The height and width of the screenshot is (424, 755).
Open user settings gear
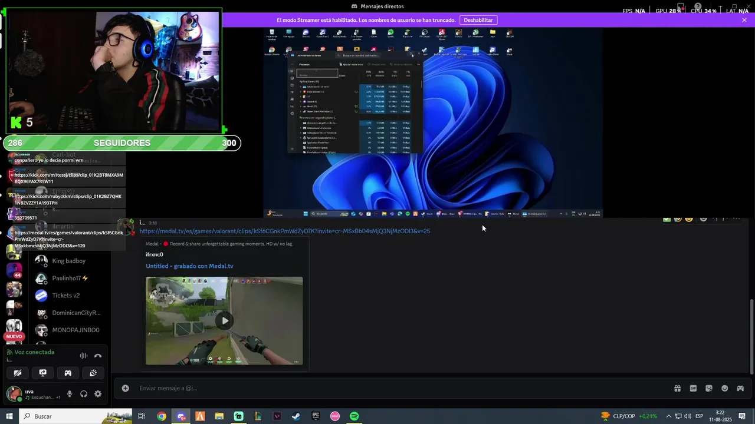click(x=98, y=394)
